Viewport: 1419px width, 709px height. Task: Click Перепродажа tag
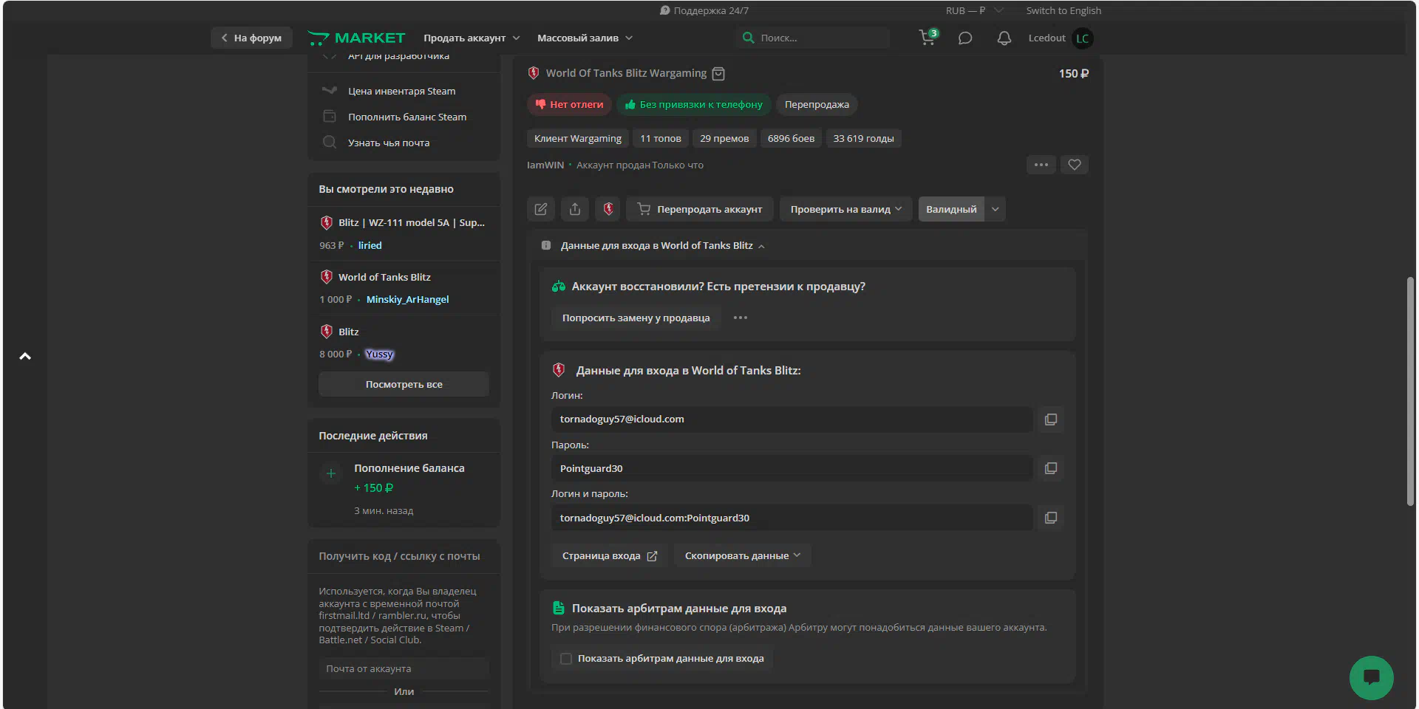(x=817, y=104)
